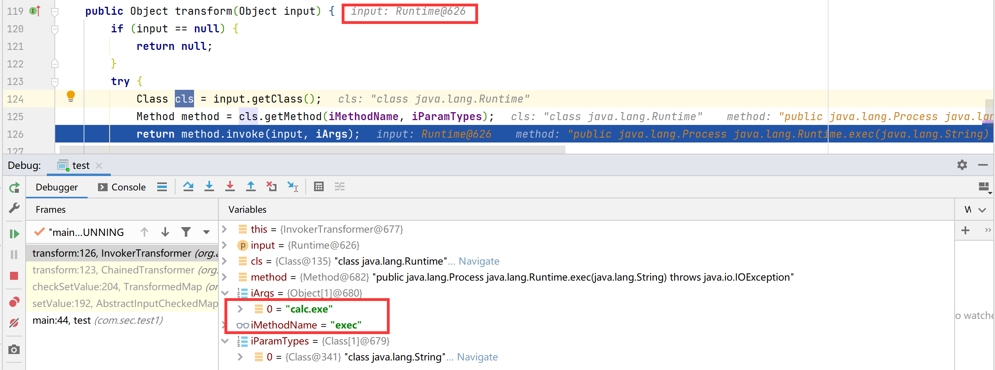Expand the 'cls' Class@135 variable
The image size is (995, 370).
(224, 261)
